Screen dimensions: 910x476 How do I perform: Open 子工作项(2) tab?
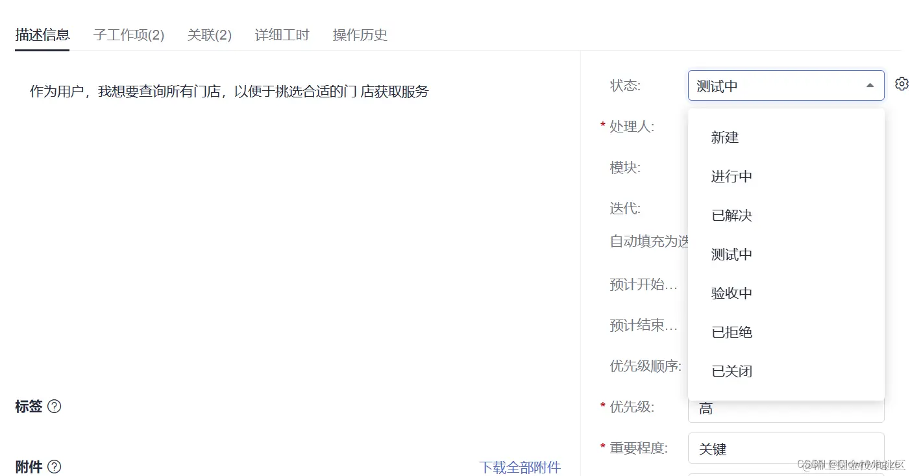pyautogui.click(x=129, y=35)
